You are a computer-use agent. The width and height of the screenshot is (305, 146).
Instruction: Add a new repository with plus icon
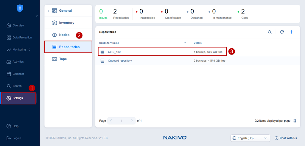click(291, 32)
